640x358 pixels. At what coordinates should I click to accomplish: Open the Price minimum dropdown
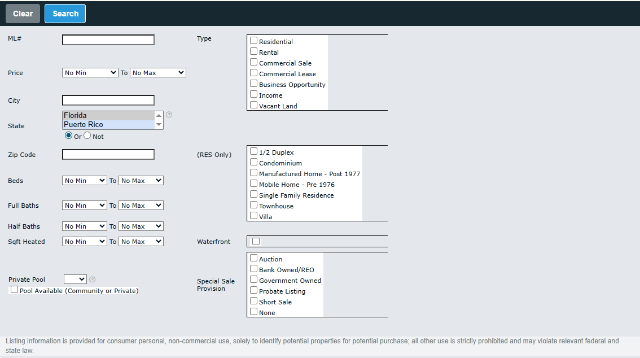click(90, 73)
